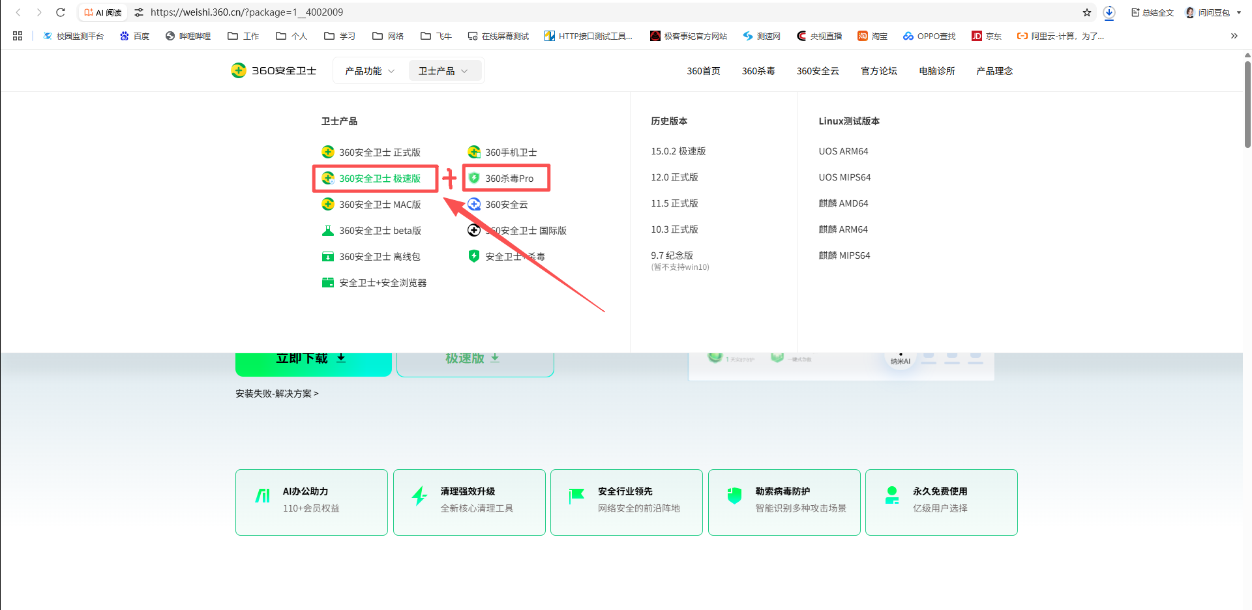Open the apps grid icon in bookmarks bar
This screenshot has width=1252, height=610.
pos(18,36)
